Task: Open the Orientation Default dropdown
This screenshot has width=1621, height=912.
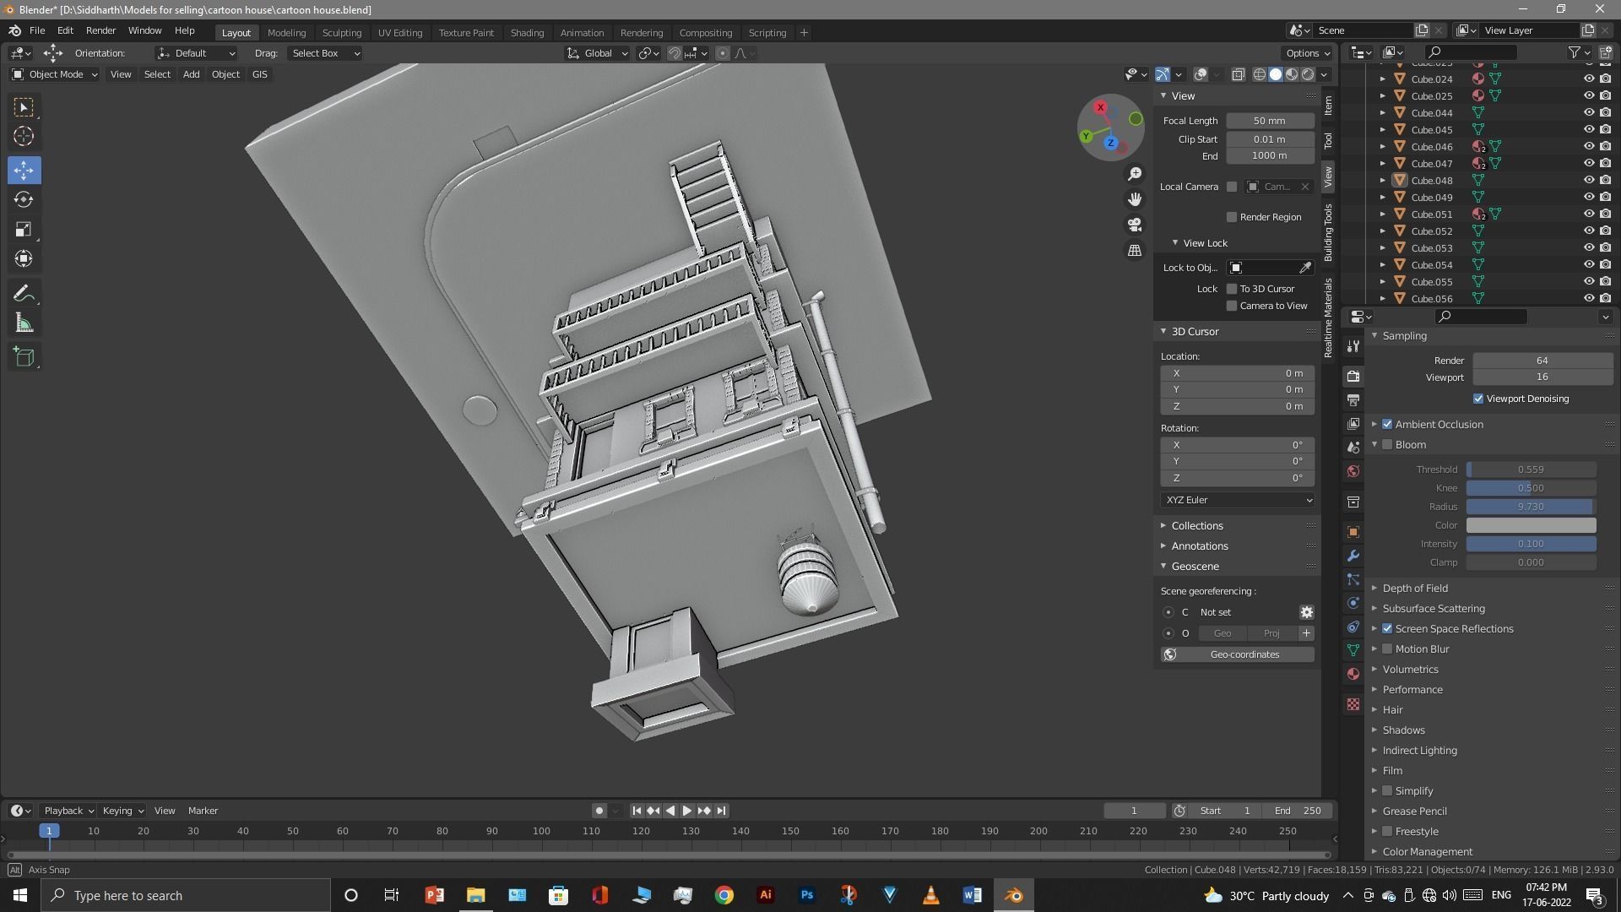Action: point(196,53)
